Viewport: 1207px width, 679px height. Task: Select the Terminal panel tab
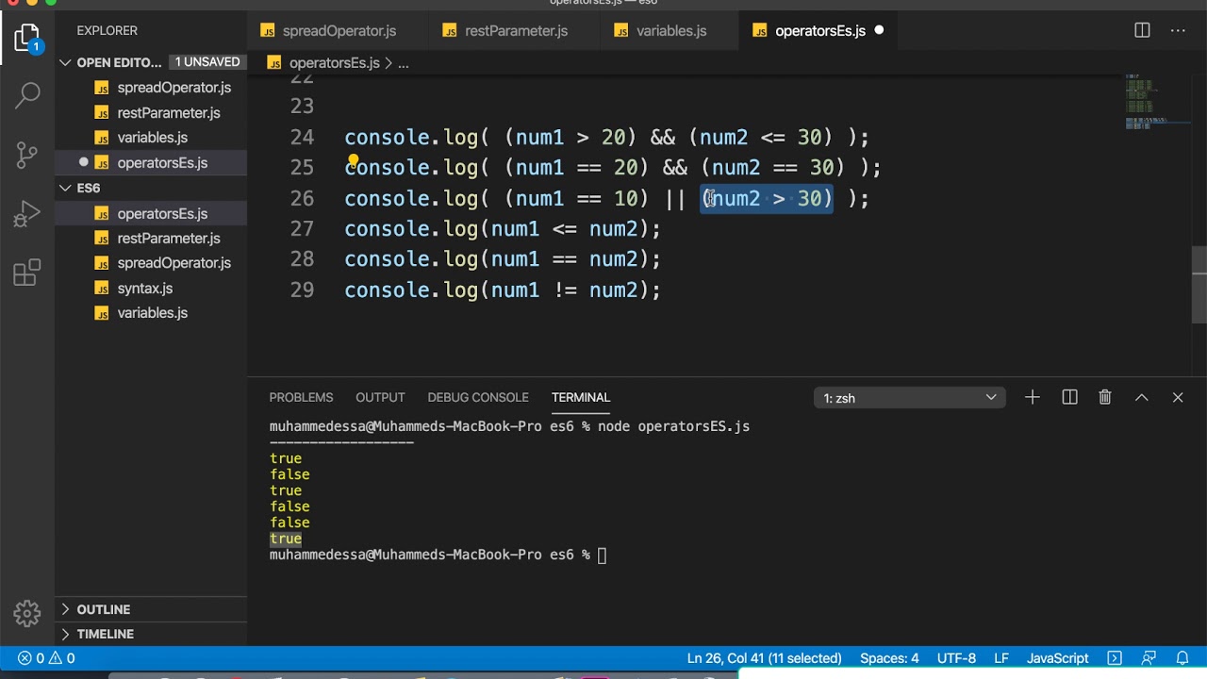(x=581, y=397)
